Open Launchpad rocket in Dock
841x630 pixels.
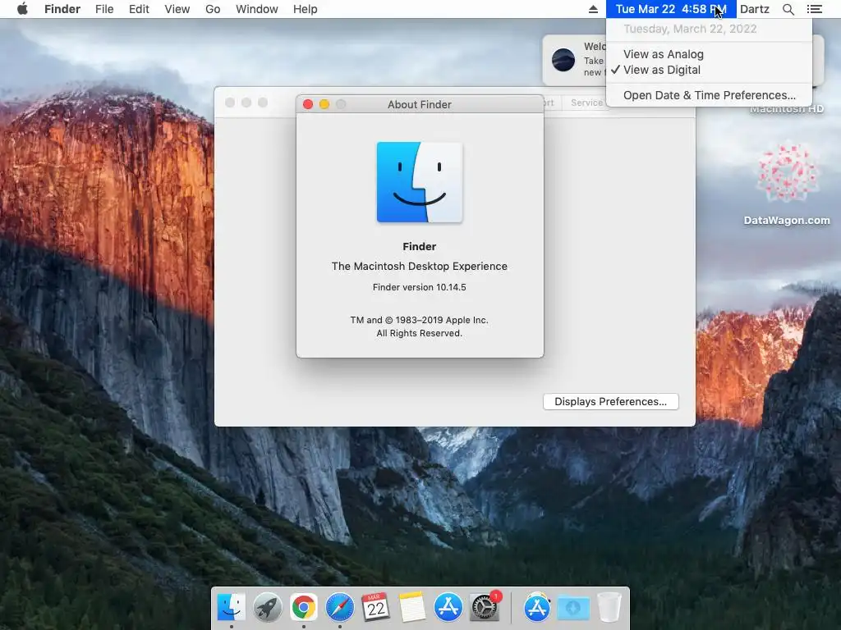point(267,607)
